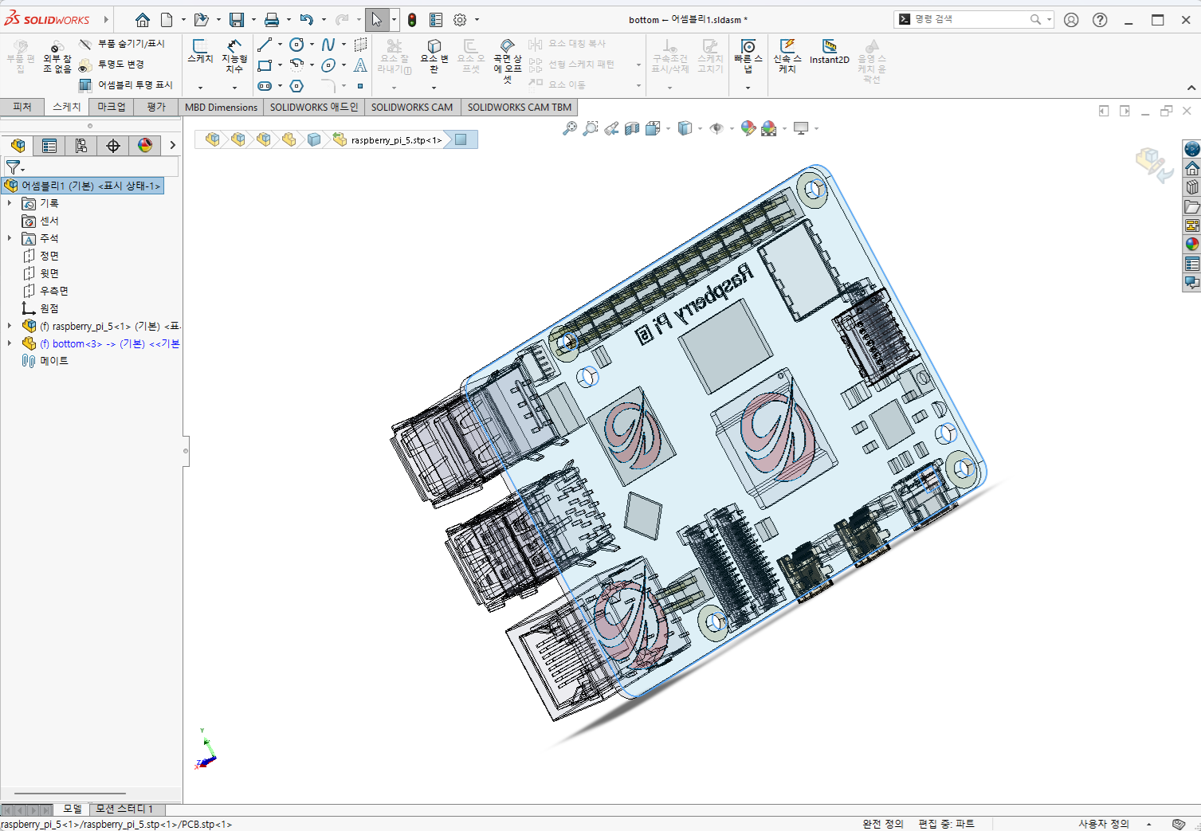Toggle hide/show components
1201x831 pixels.
[x=122, y=44]
